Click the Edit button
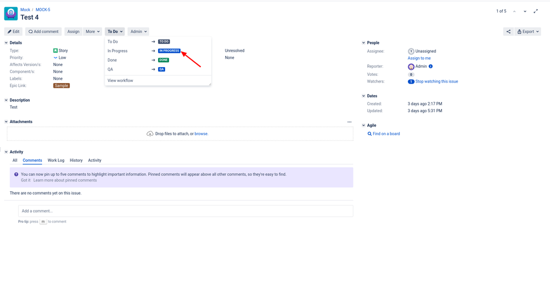Viewport: 550px width, 282px height. [13, 31]
